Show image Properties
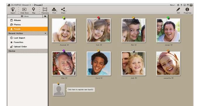Image resolution: width=203 pixels, height=106 pixels. pyautogui.click(x=187, y=11)
